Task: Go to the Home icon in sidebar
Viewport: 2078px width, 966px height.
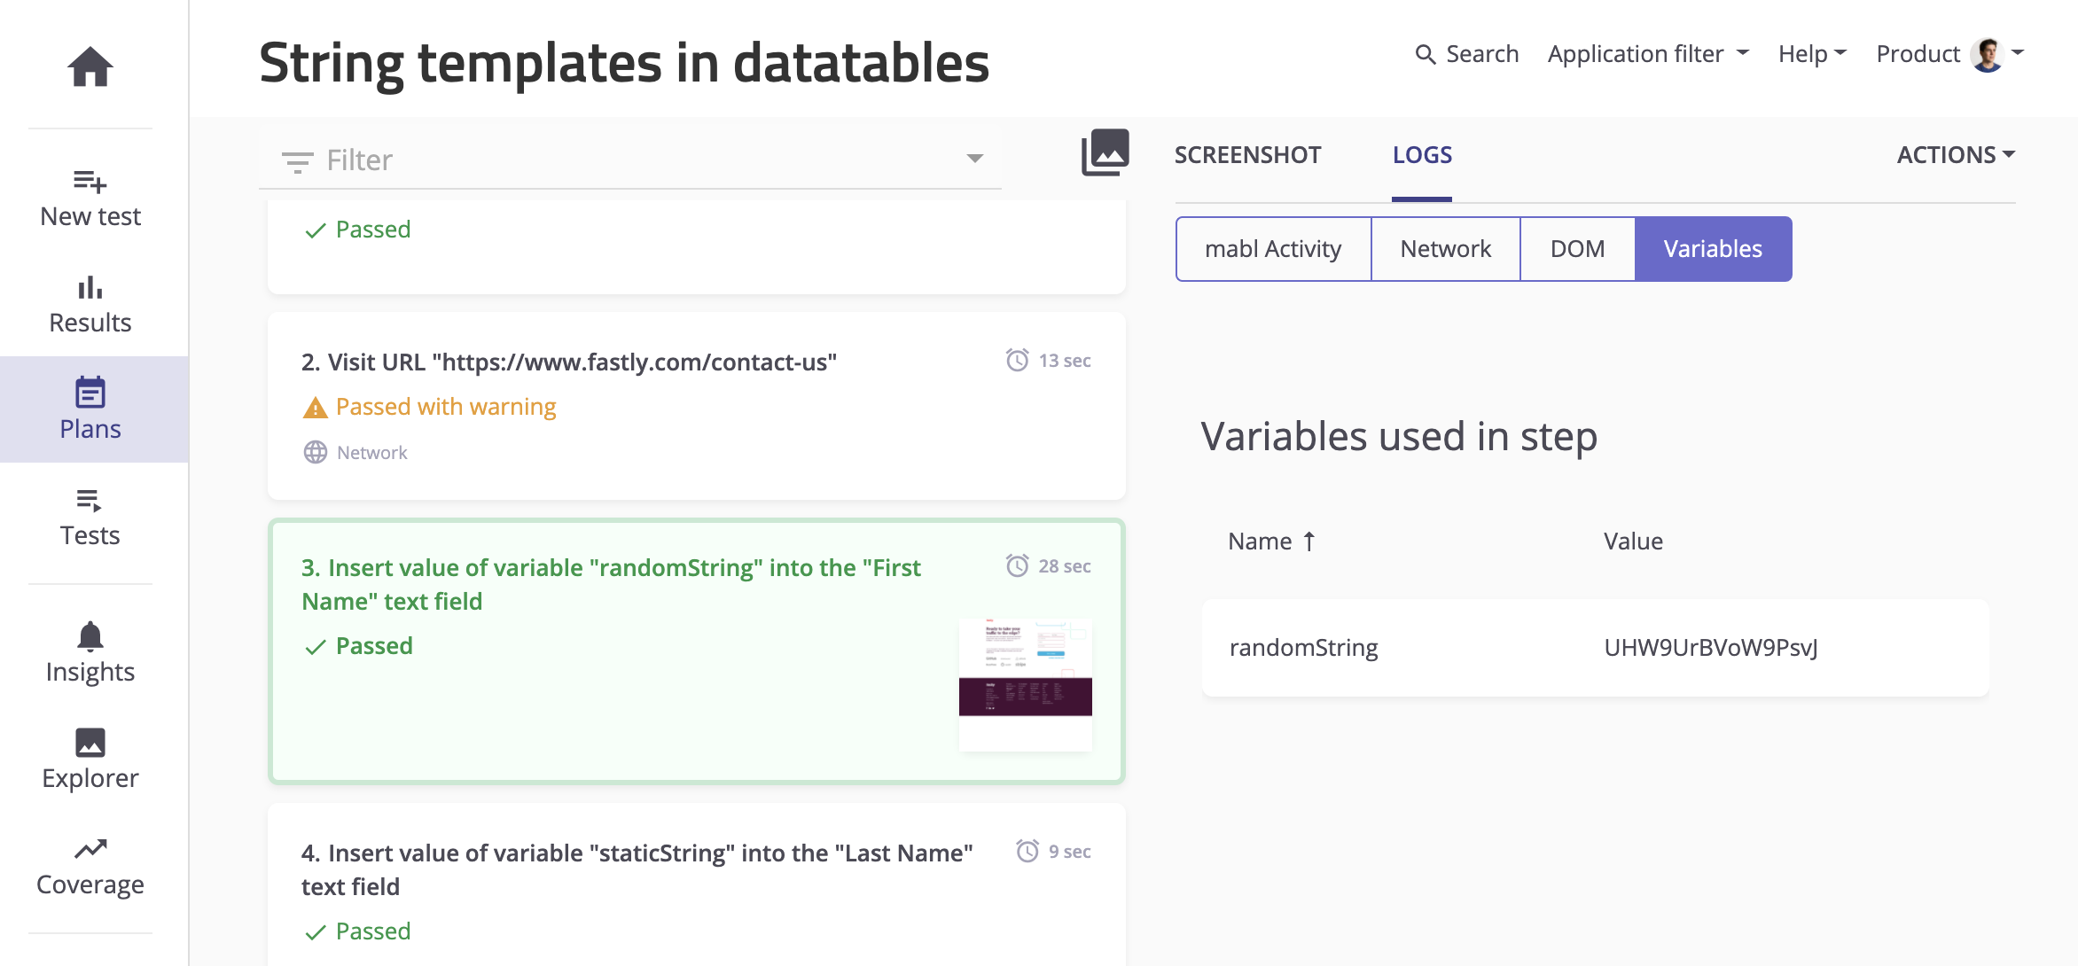Action: point(90,66)
